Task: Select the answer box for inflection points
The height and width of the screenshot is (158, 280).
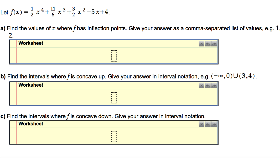Action: pyautogui.click(x=114, y=55)
